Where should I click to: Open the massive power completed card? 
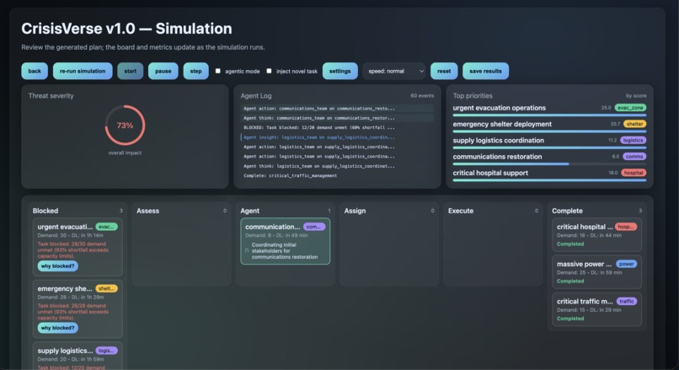(596, 271)
